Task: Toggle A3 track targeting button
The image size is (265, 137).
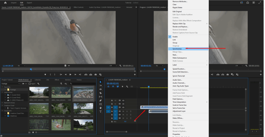Action: [115, 118]
